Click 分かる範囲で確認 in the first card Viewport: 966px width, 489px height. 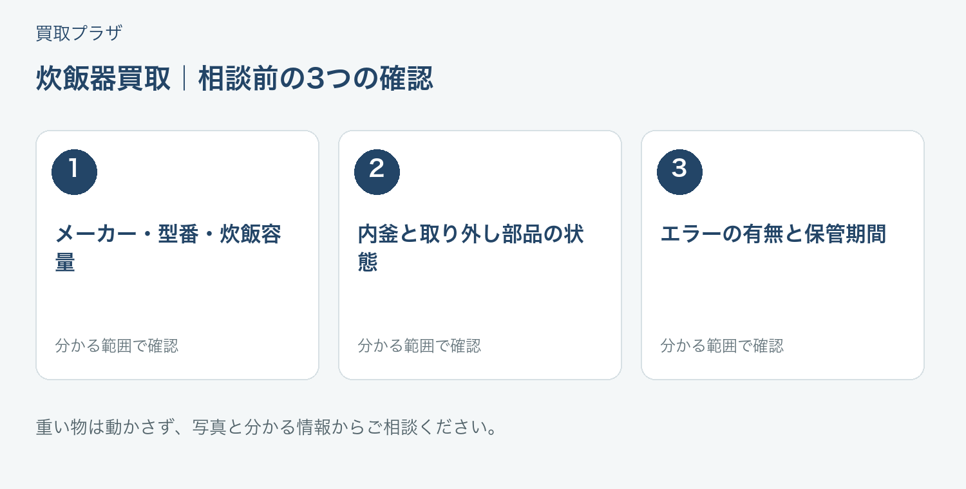[x=117, y=346]
